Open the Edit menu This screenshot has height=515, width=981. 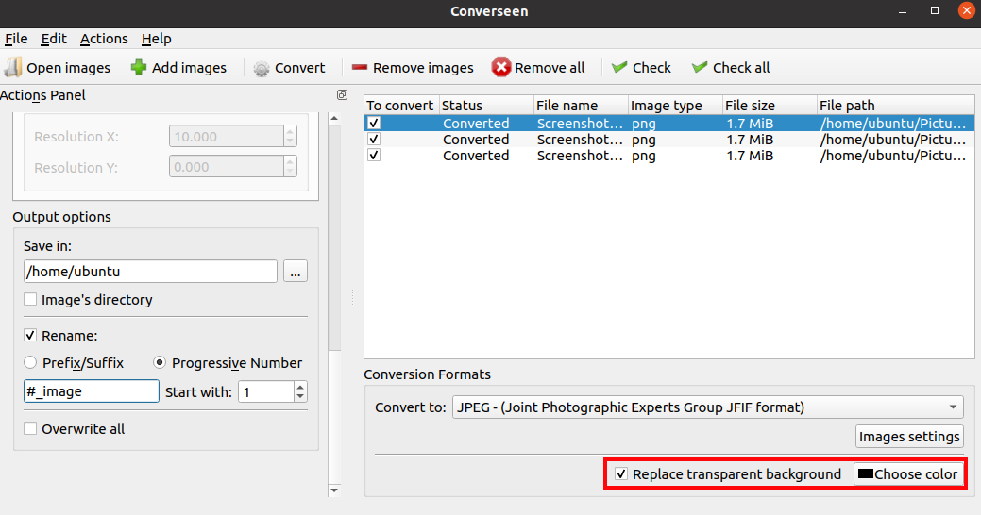coord(54,39)
